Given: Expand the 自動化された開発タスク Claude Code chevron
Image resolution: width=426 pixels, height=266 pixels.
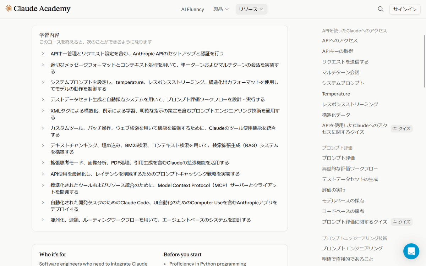Looking at the screenshot, I should pos(43,203).
